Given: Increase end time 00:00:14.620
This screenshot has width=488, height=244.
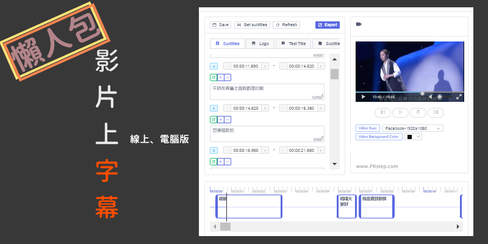Looking at the screenshot, I should tap(321, 66).
